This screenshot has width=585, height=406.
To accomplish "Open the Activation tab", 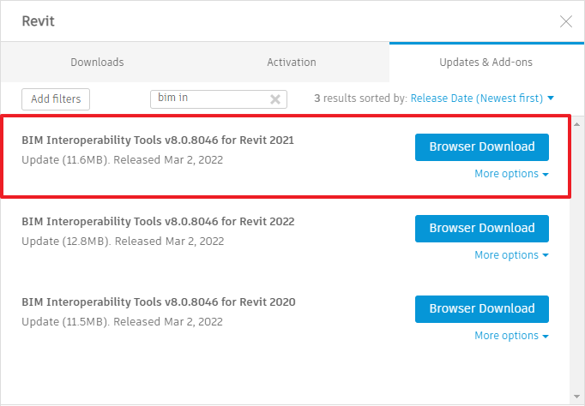I will point(292,63).
